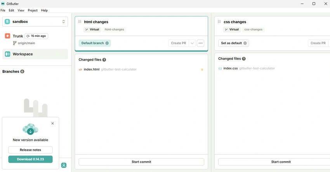Click the Trunk icon in sidebar

coord(7,36)
